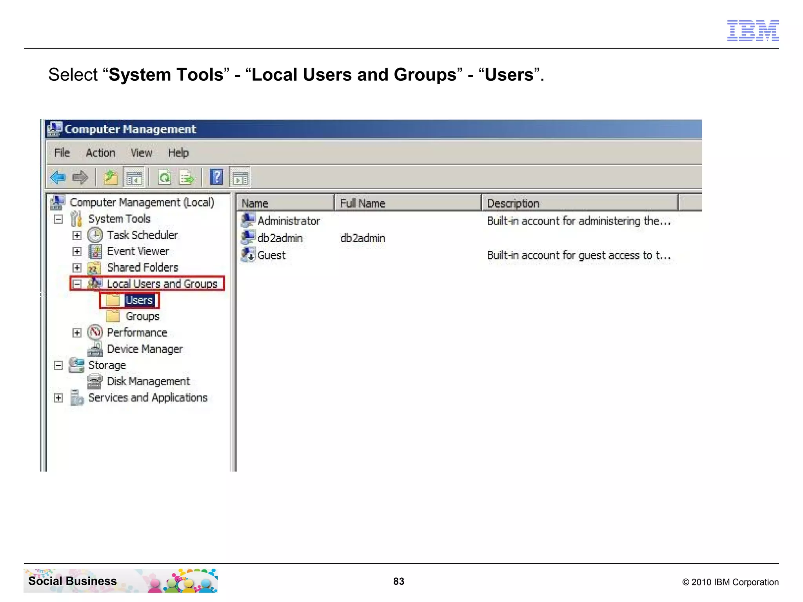Viewport: 803px width, 602px height.
Task: Expand the Services and Applications node
Action: coord(58,398)
